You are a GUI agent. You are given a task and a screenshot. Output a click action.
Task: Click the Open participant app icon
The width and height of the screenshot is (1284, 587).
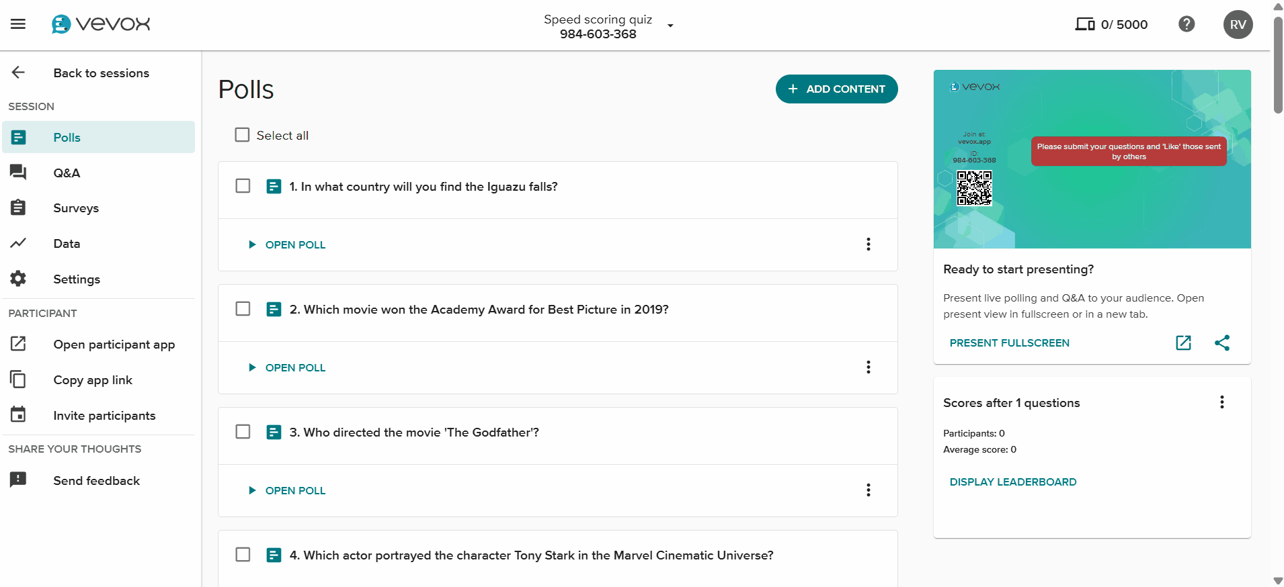pyautogui.click(x=18, y=344)
